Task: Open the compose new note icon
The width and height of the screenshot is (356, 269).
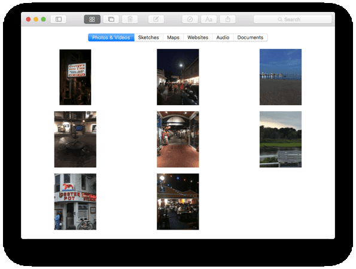Action: pos(156,19)
